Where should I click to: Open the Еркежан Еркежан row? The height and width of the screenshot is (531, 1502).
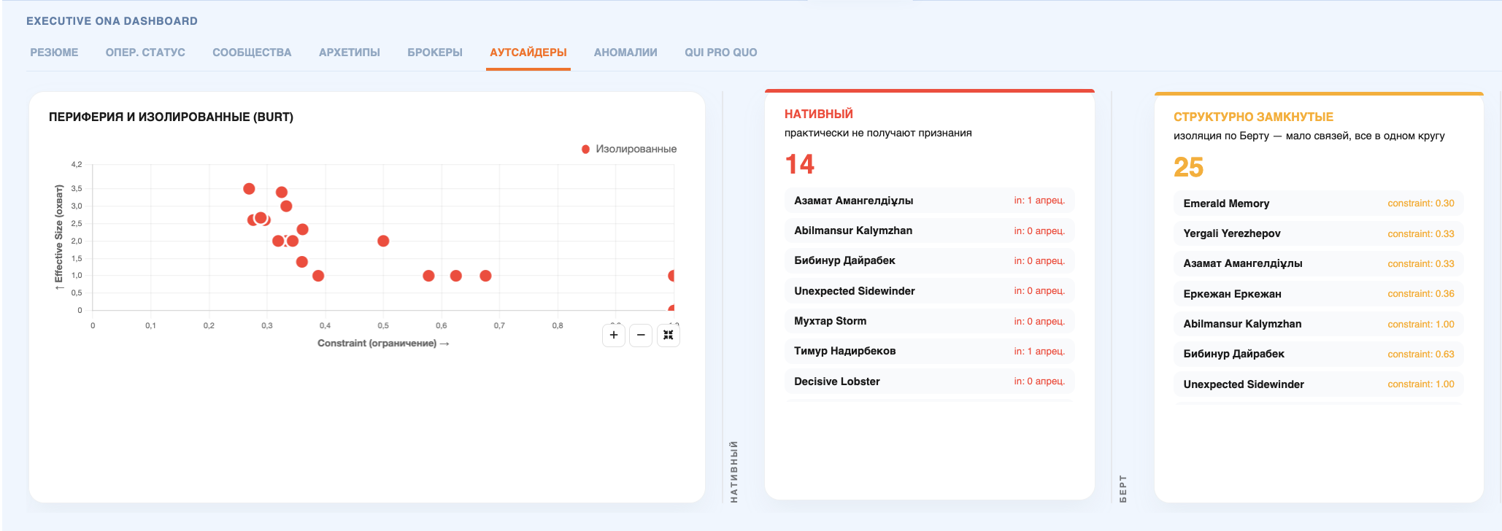pos(1318,294)
